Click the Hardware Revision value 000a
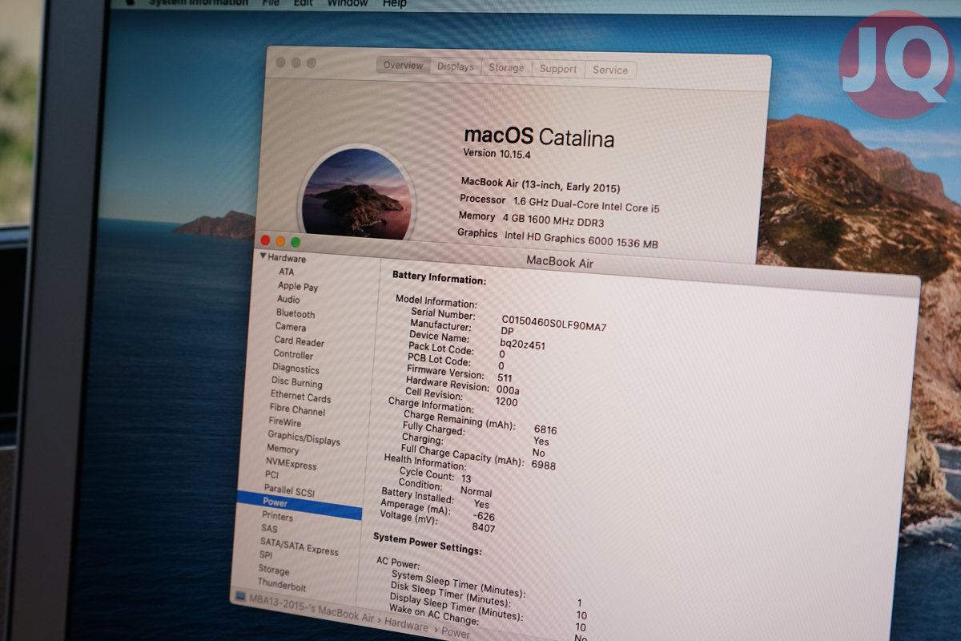The height and width of the screenshot is (641, 961). 508,389
